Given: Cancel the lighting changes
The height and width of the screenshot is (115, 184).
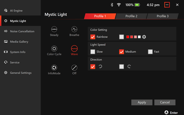Looking at the screenshot, I should tap(165, 102).
